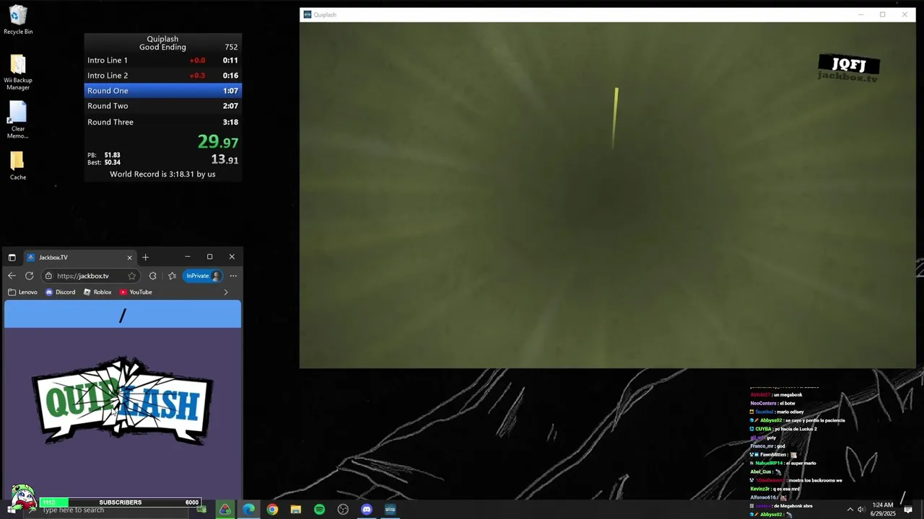Select Intro Line 2 split row
This screenshot has width=924, height=519.
click(x=162, y=76)
